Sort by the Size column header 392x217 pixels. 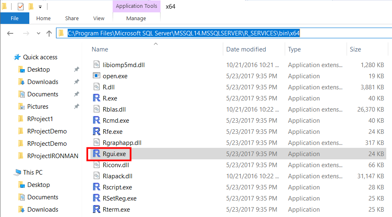click(355, 49)
